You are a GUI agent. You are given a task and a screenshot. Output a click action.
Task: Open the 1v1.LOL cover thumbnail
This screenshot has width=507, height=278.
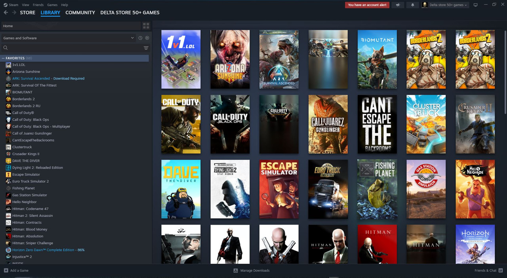tap(181, 59)
